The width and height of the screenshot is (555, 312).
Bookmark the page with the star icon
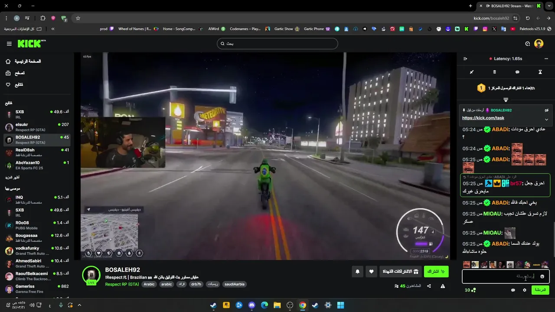point(78,18)
